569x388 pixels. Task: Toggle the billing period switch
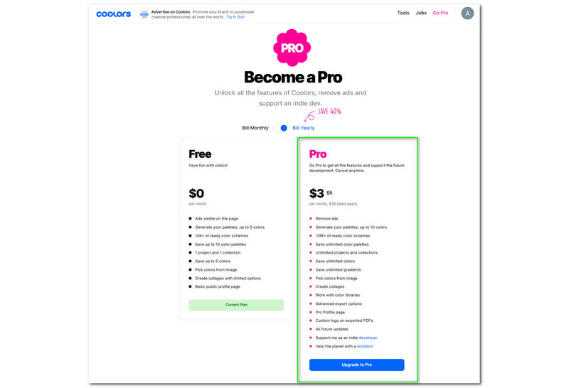coord(280,128)
